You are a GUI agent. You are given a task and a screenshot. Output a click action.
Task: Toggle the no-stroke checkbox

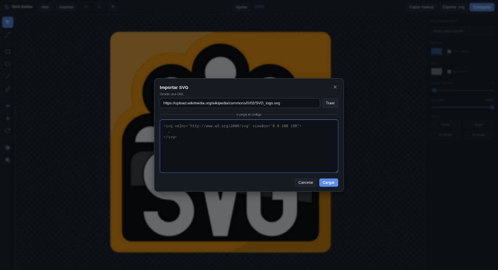pyautogui.click(x=449, y=72)
